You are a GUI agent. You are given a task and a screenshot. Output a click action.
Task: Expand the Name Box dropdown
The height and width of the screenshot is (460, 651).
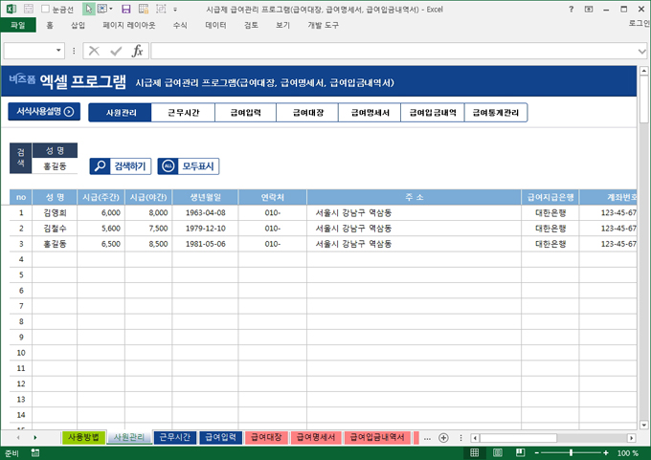pos(59,51)
